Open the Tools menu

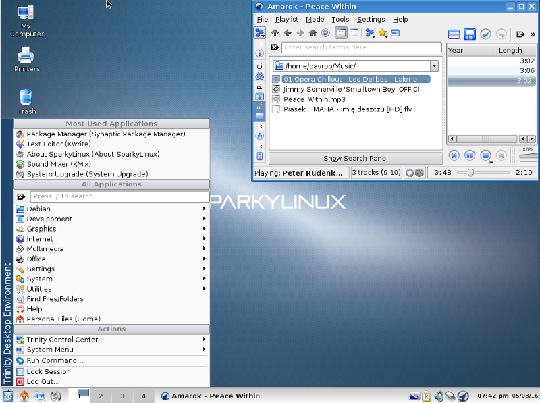pyautogui.click(x=340, y=20)
